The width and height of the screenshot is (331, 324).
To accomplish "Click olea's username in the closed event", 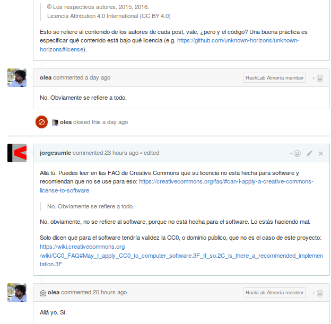I will coord(66,122).
